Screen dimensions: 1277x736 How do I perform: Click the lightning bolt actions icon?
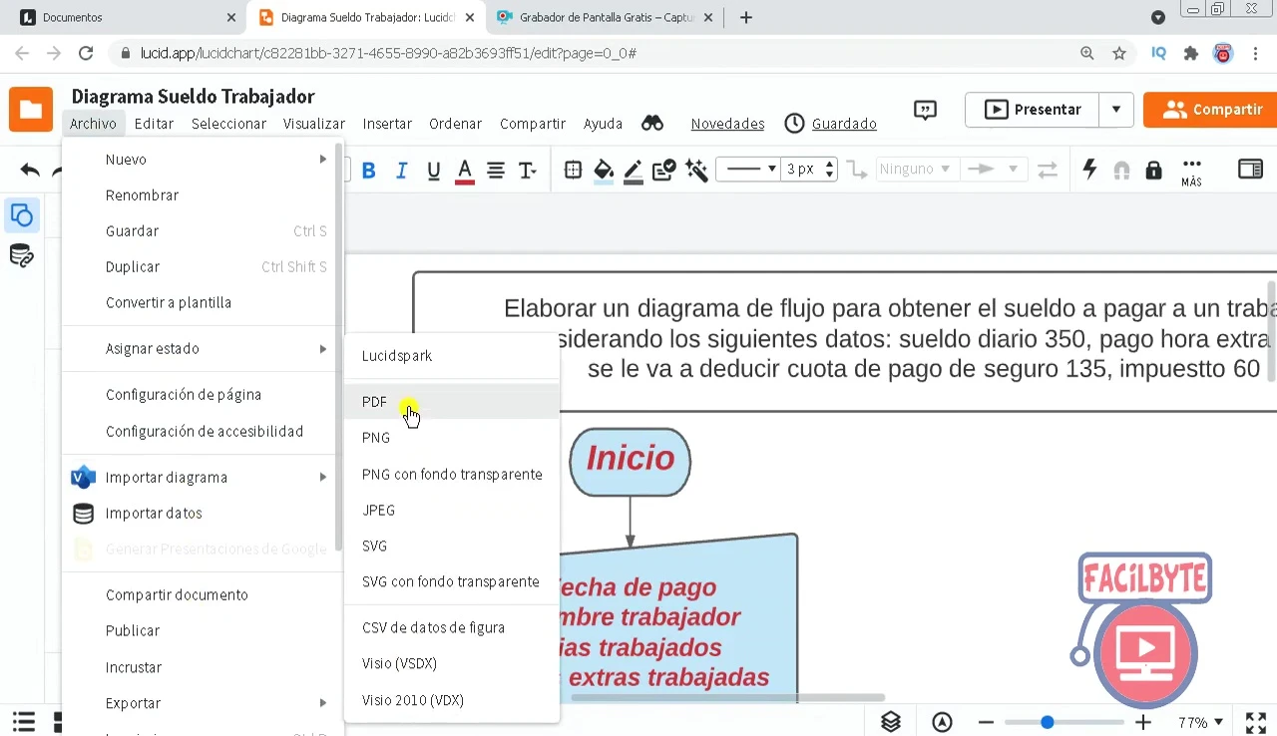tap(1090, 170)
